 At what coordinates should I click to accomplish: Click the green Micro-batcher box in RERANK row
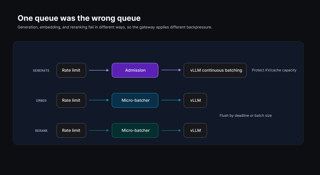coord(135,130)
